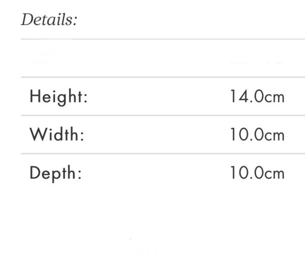This screenshot has width=305, height=260.
Task: Click the 10.0cm value beside Depth
Action: 257,173
